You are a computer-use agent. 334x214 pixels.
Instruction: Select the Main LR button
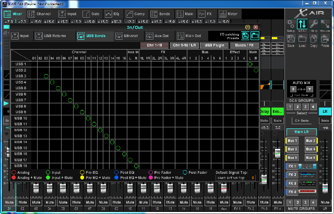tap(302, 132)
